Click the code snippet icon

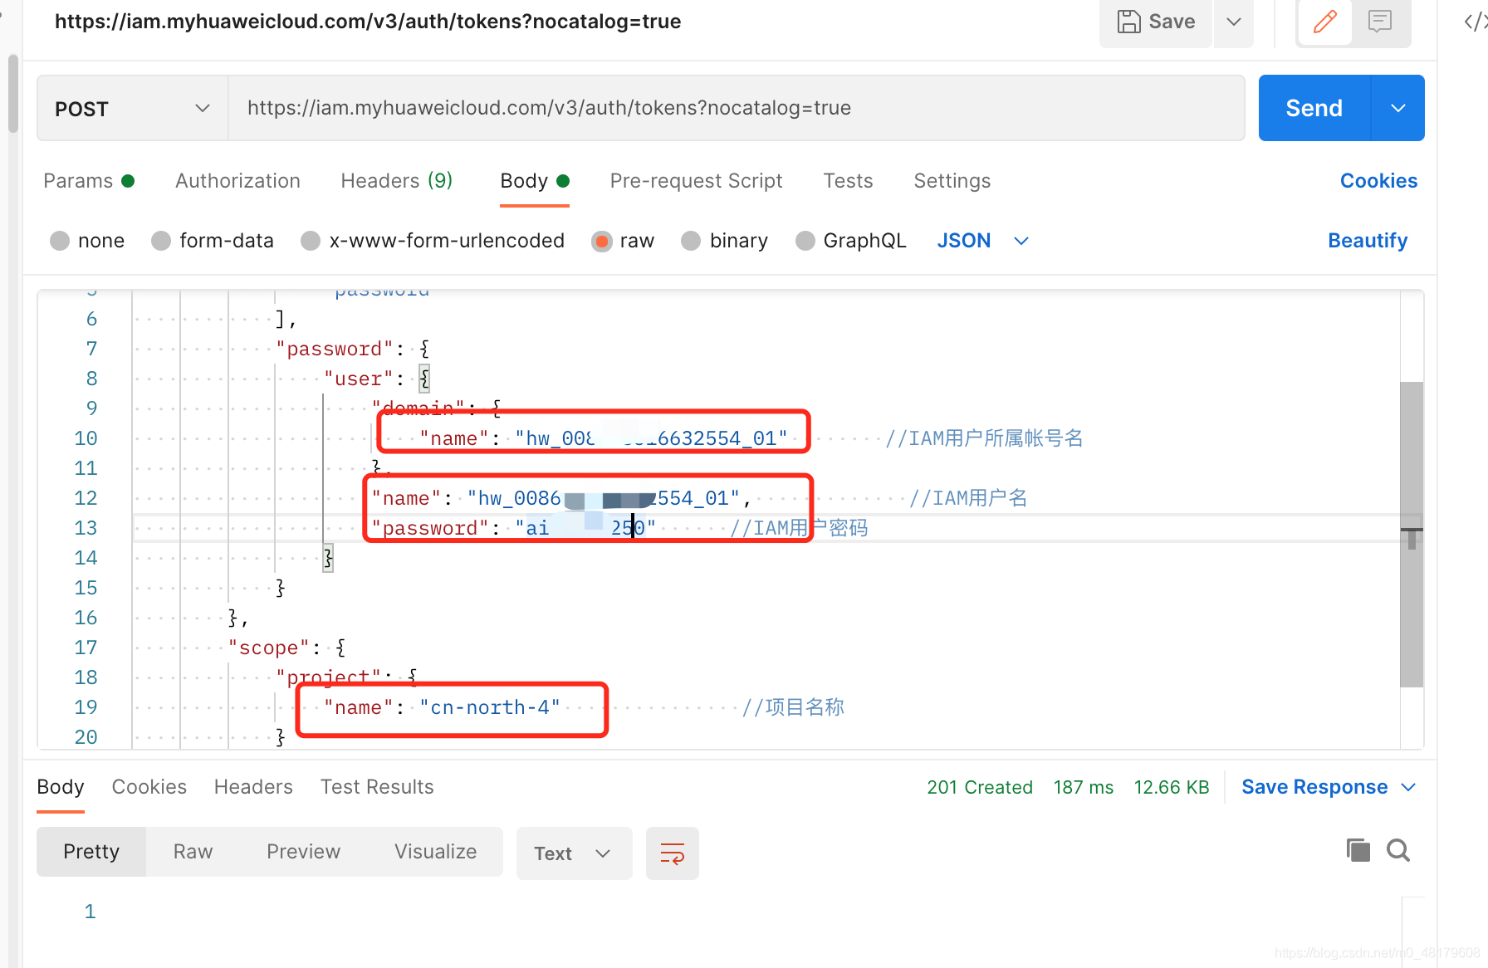pyautogui.click(x=1475, y=22)
